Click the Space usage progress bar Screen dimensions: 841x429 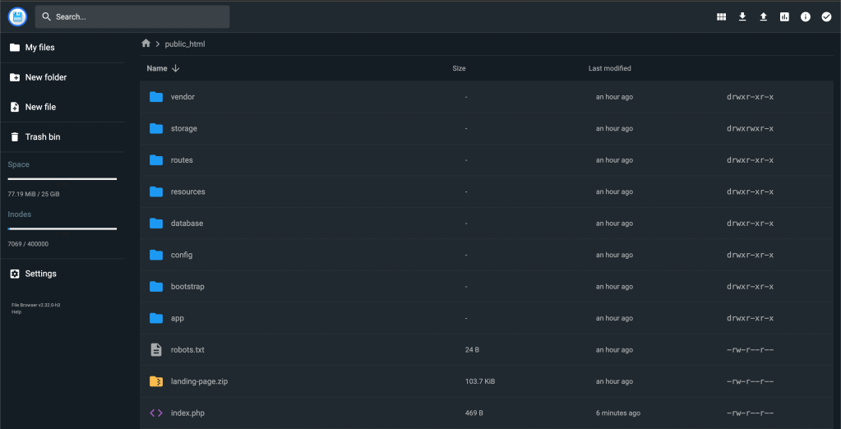click(x=62, y=178)
